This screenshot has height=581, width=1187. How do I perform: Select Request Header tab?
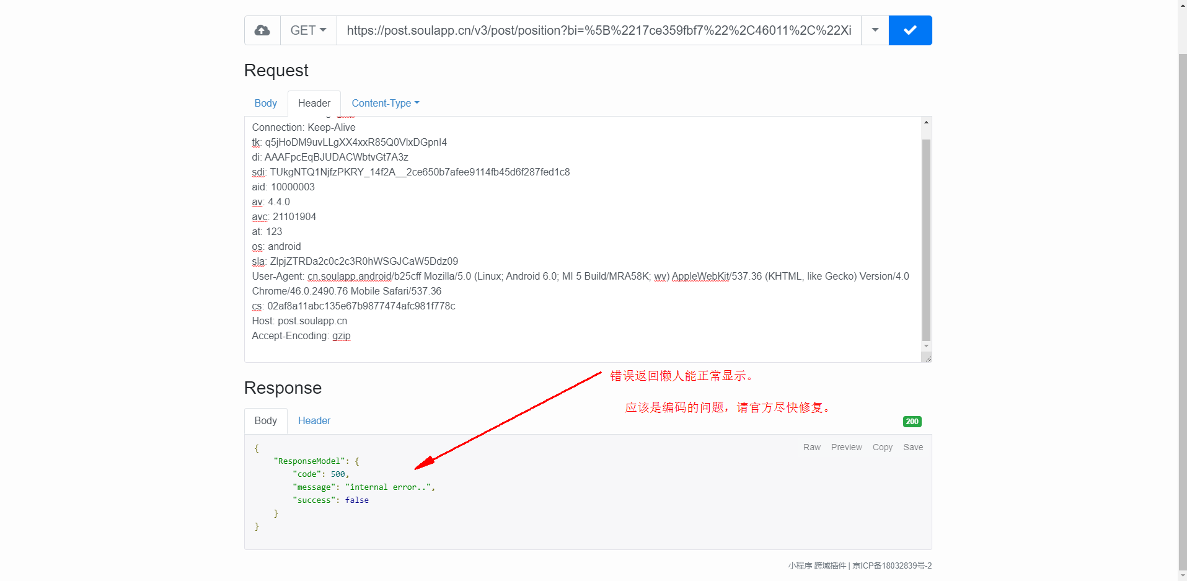coord(314,104)
